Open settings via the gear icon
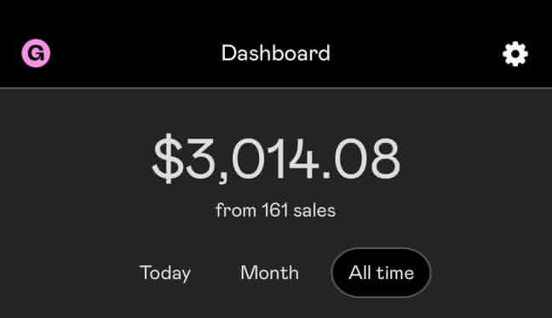Screen dimensions: 552x318 [x=515, y=54]
